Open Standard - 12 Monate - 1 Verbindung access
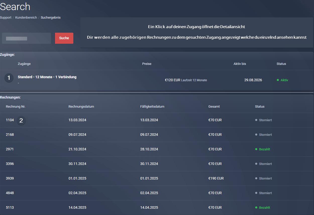The image size is (314, 215). coord(47,77)
